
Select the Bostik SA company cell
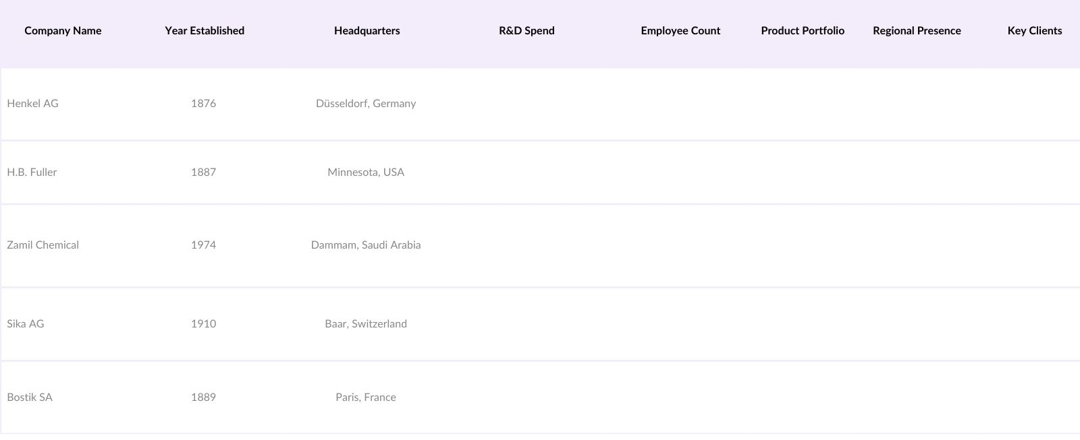(30, 398)
